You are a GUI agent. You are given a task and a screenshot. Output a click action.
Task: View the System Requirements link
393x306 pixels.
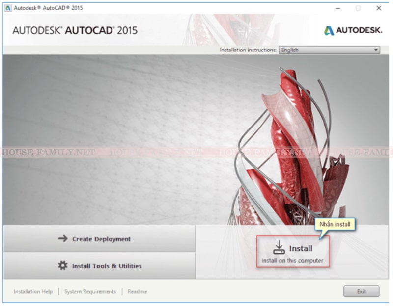point(90,291)
